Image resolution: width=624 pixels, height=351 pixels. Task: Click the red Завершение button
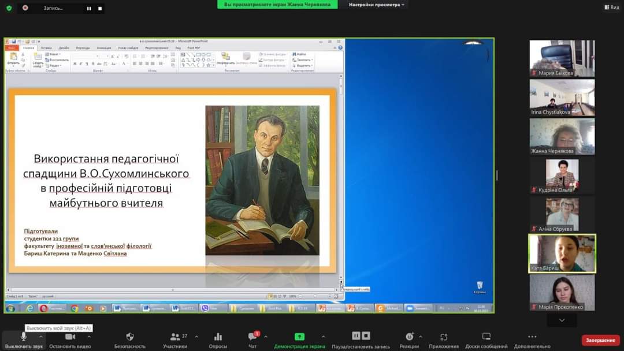tap(600, 340)
